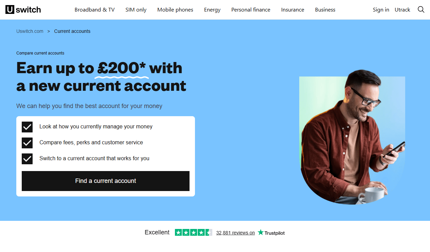Click the green Trustpilot rating stars
This screenshot has height=252, width=430.
pos(193,232)
